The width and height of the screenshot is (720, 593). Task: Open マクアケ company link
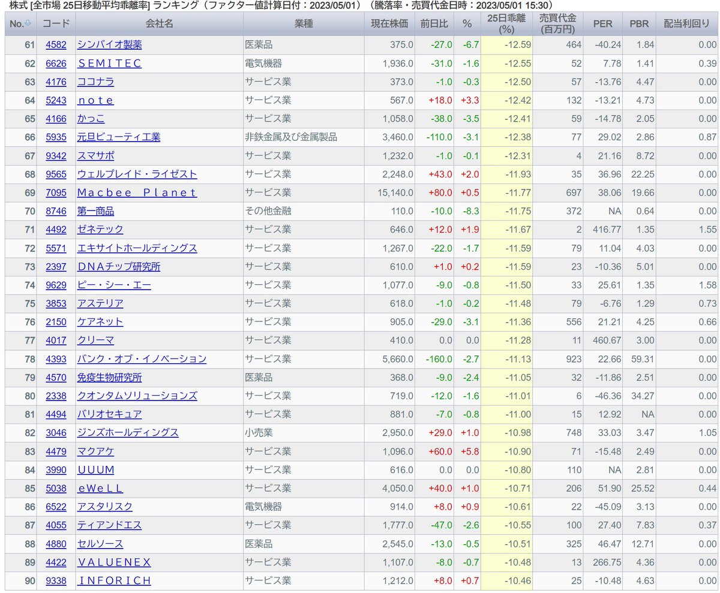(x=95, y=451)
